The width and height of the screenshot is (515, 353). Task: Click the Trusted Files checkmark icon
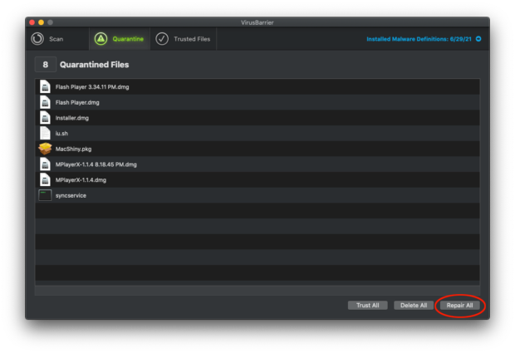coord(162,38)
